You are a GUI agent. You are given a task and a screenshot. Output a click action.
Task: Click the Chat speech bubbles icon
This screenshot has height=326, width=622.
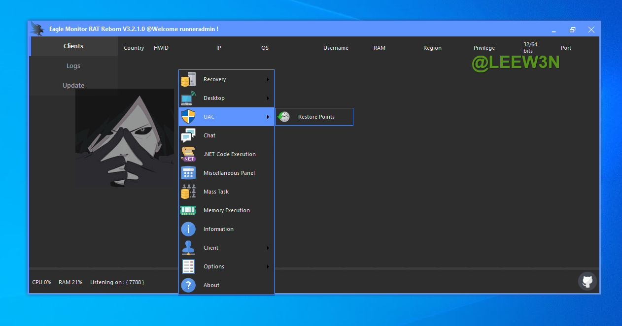[188, 135]
